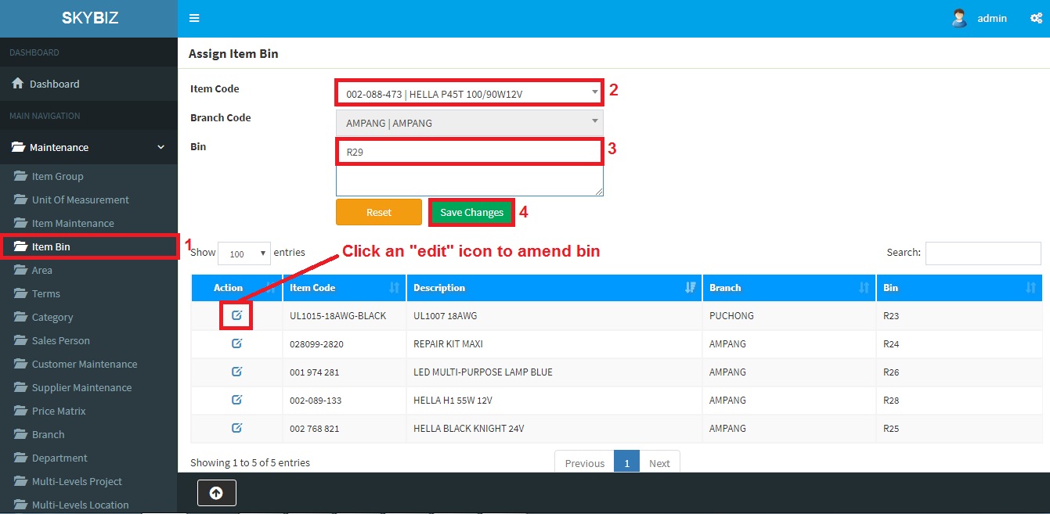Open Item Maintenance in the sidebar

coord(73,223)
